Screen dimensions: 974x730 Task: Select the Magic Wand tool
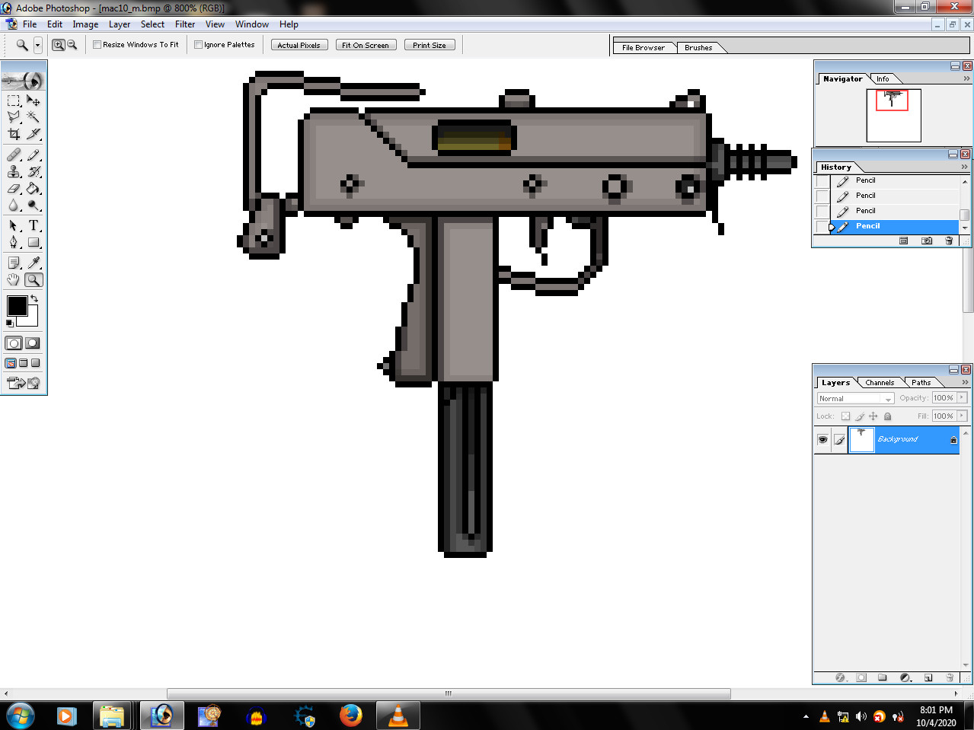tap(34, 117)
